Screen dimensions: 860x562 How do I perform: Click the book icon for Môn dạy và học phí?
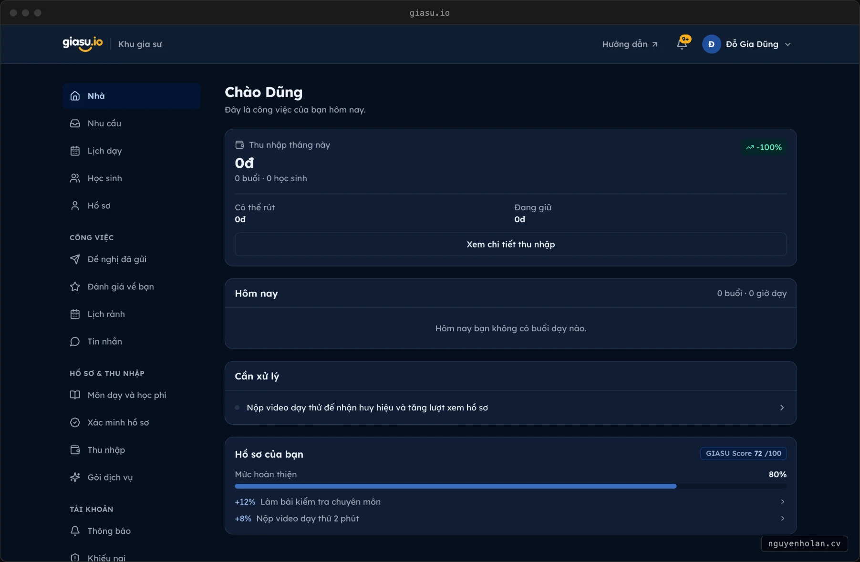(75, 395)
